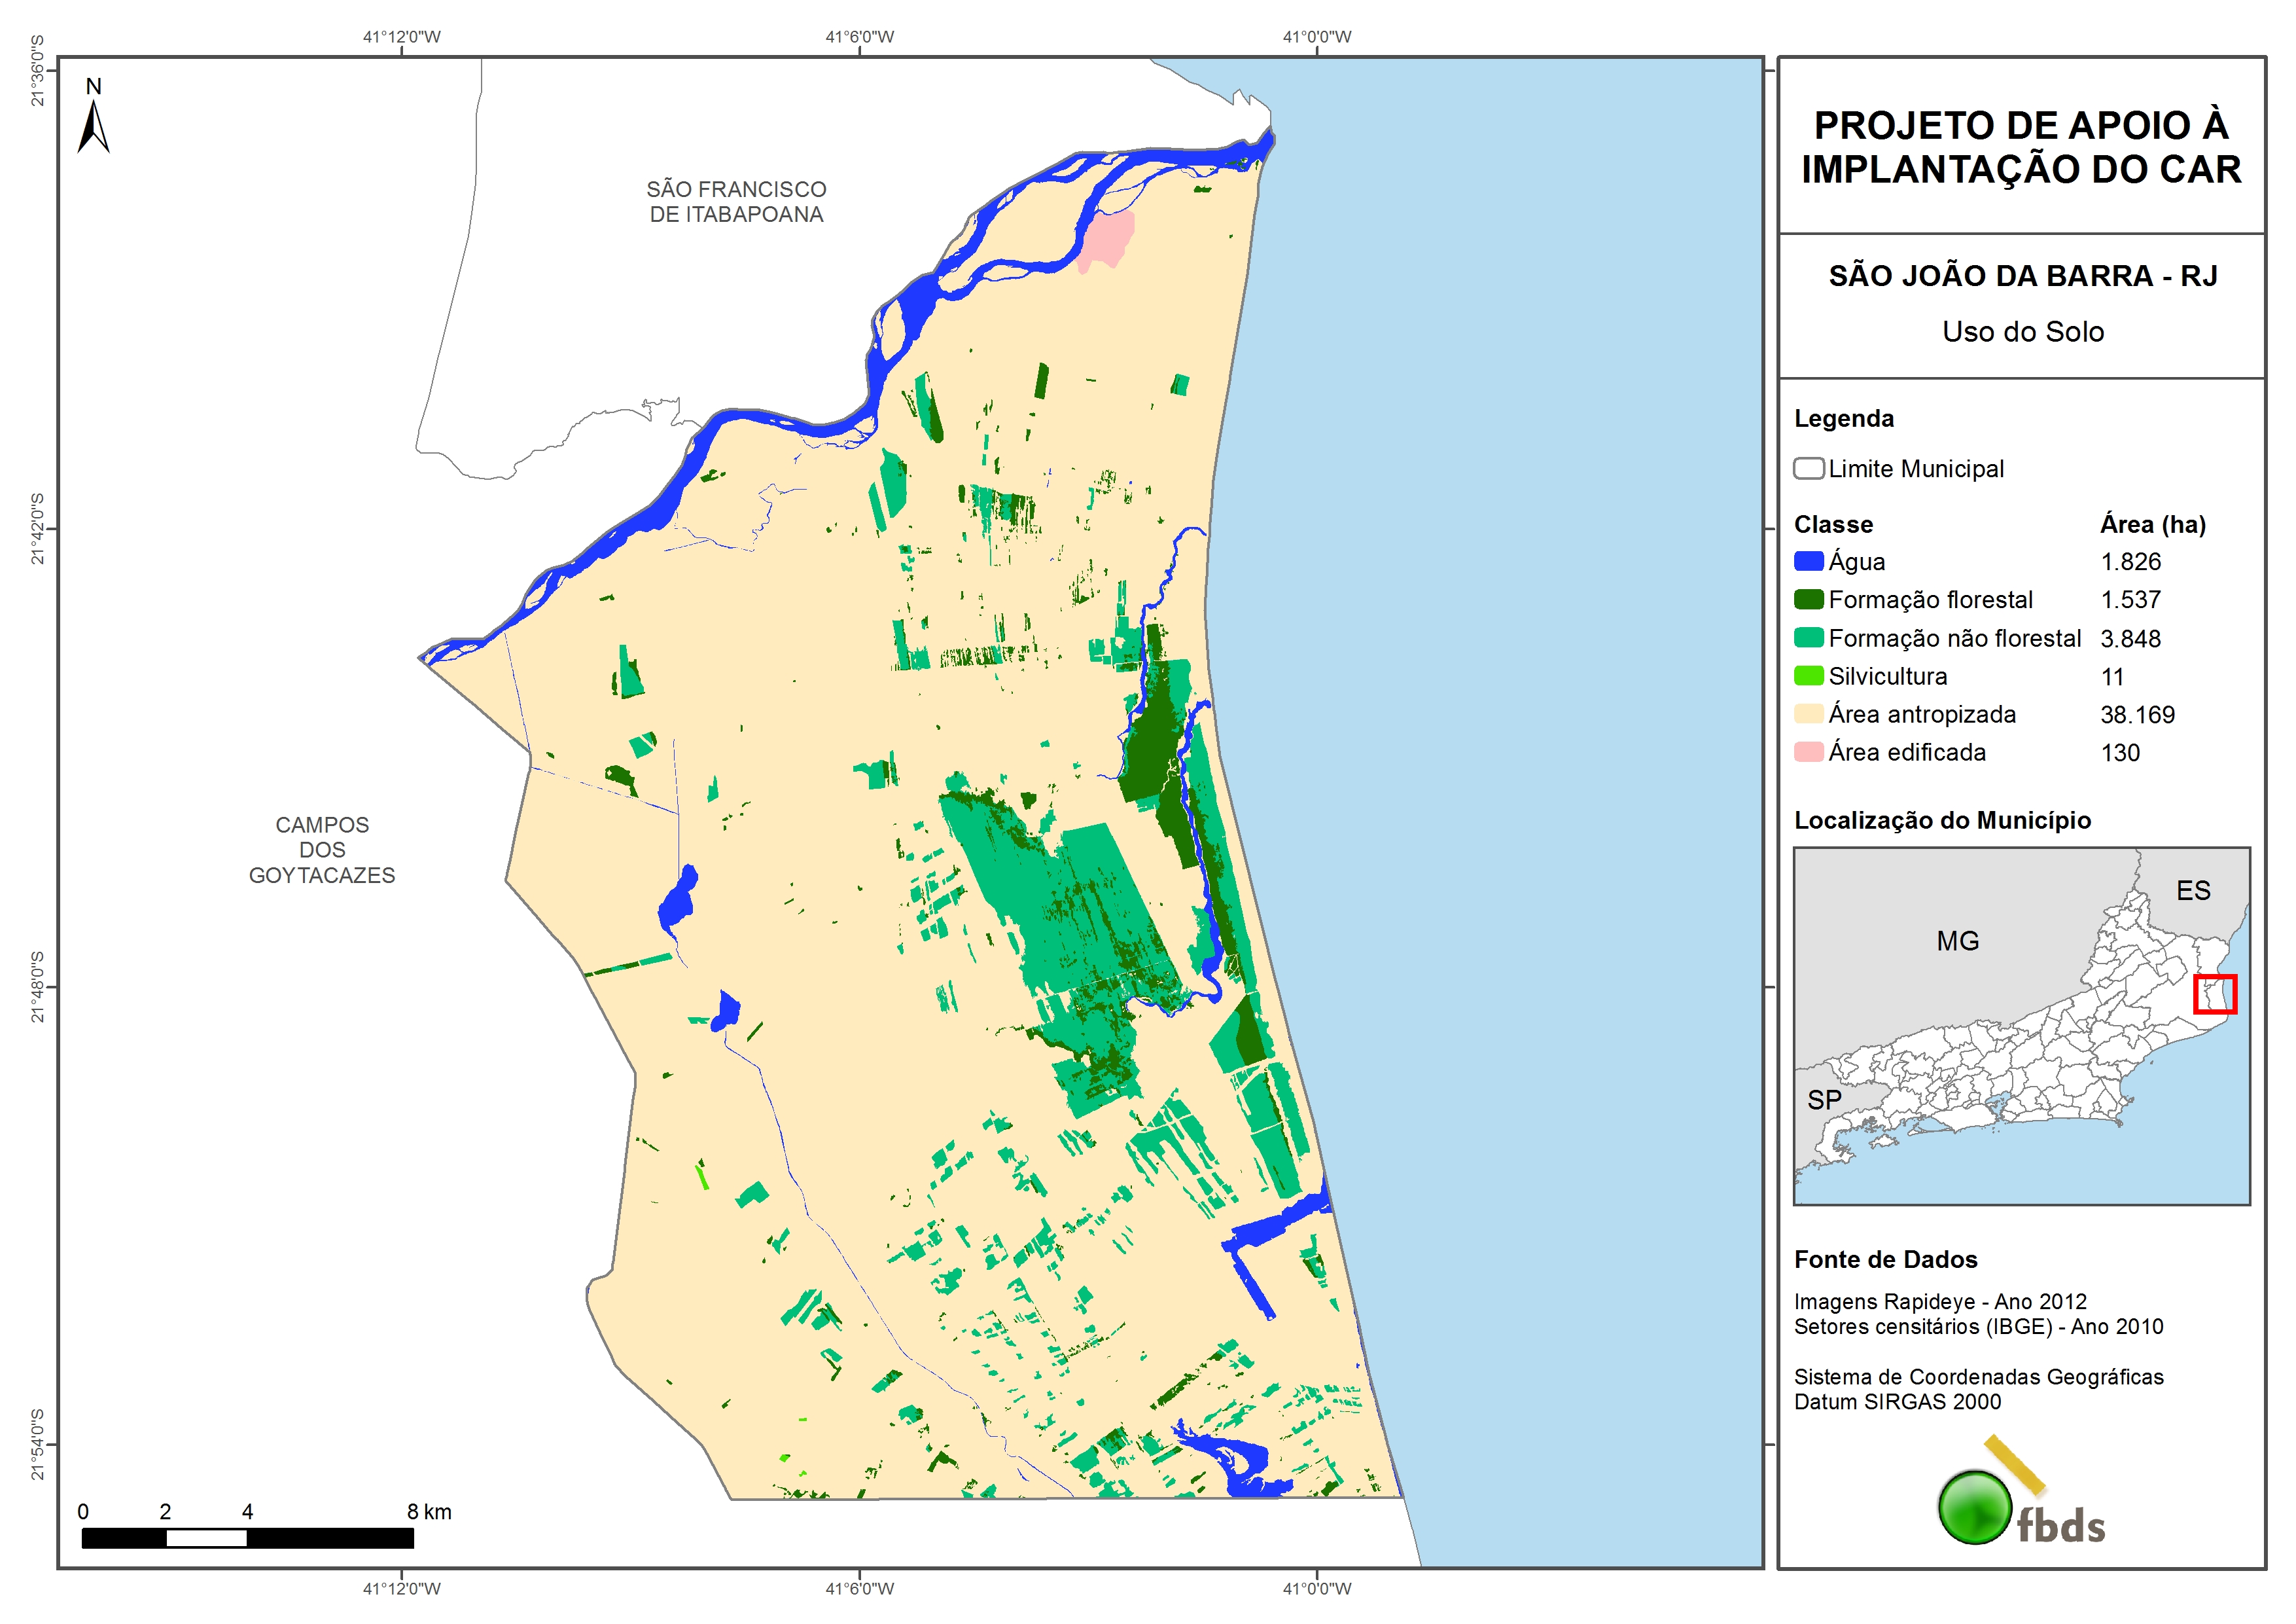Click the CAMPOS DOS GOYTACAZES label
The width and height of the screenshot is (2296, 1624).
click(x=322, y=850)
